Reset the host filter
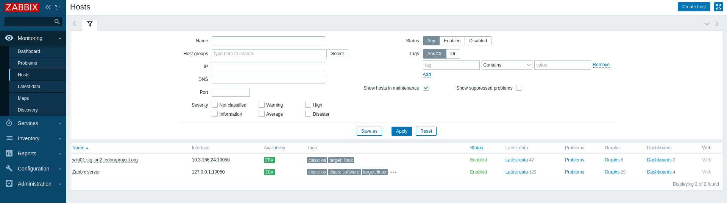This screenshot has height=203, width=727. click(426, 131)
